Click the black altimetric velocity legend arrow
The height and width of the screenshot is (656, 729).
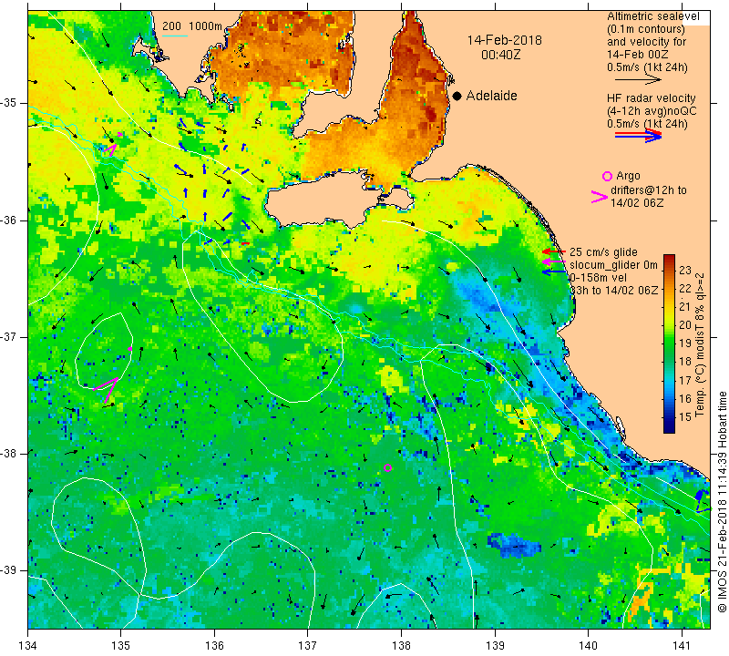coord(637,80)
